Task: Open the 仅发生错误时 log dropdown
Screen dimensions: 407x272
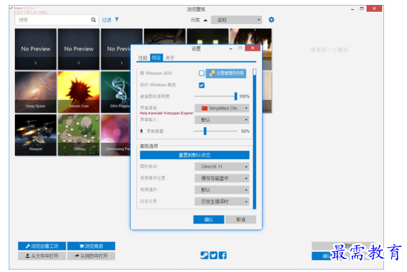Action: [222, 202]
